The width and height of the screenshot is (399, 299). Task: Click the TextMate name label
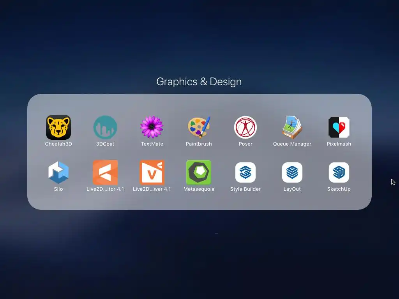[152, 144]
